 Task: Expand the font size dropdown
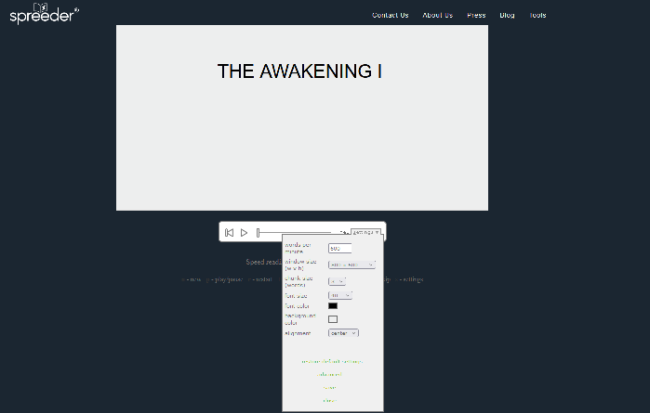pos(340,295)
